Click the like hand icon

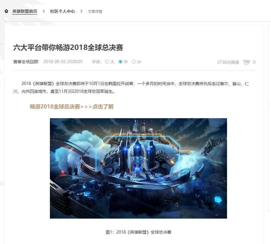pyautogui.click(x=246, y=62)
